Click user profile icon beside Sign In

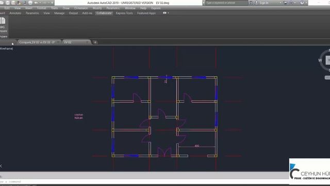pyautogui.click(x=257, y=3)
